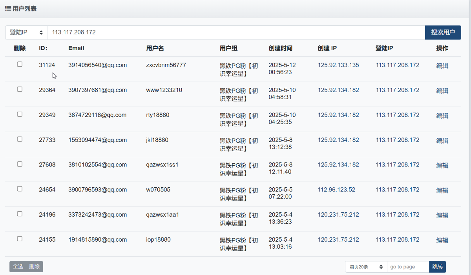Tick the checkbox for user ID 24196

pos(20,214)
